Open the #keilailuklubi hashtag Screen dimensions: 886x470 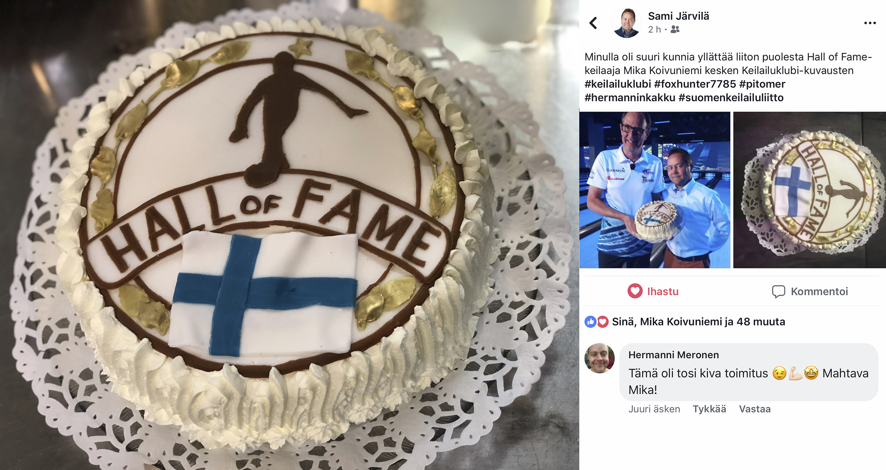click(618, 84)
